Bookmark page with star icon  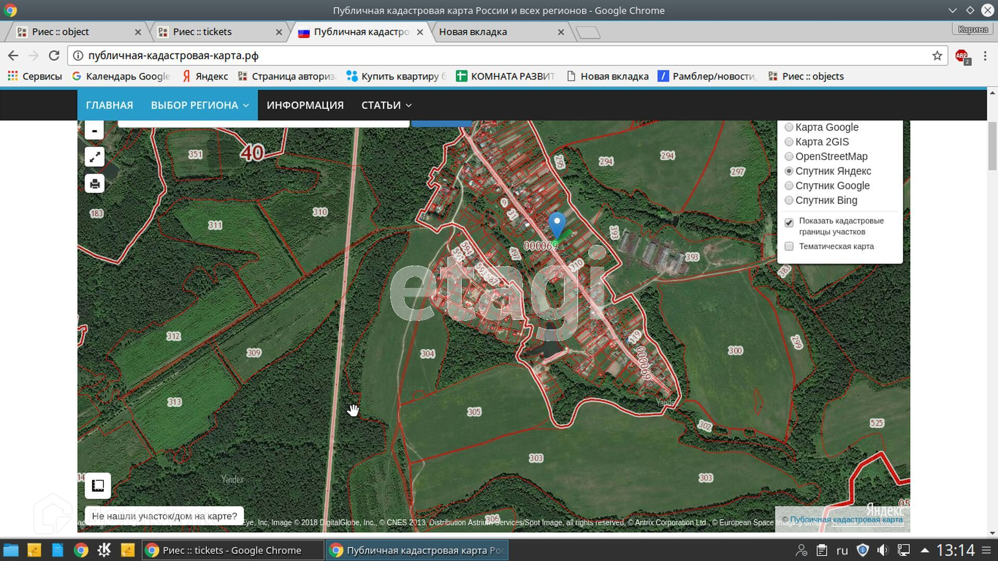(x=937, y=56)
